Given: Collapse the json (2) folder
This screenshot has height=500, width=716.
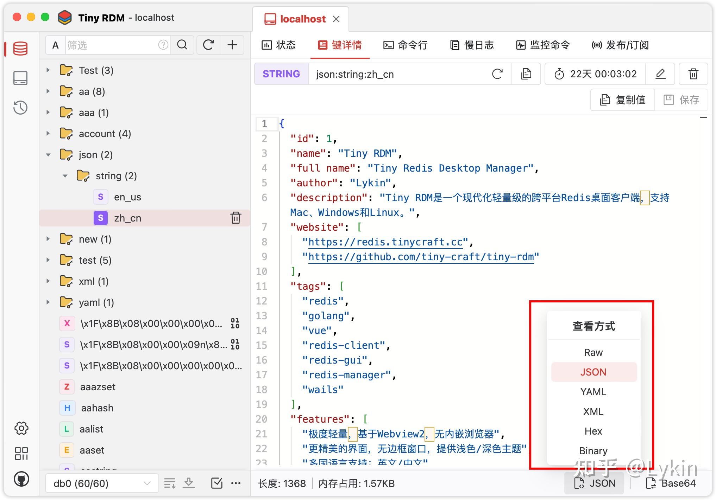Looking at the screenshot, I should 48,155.
